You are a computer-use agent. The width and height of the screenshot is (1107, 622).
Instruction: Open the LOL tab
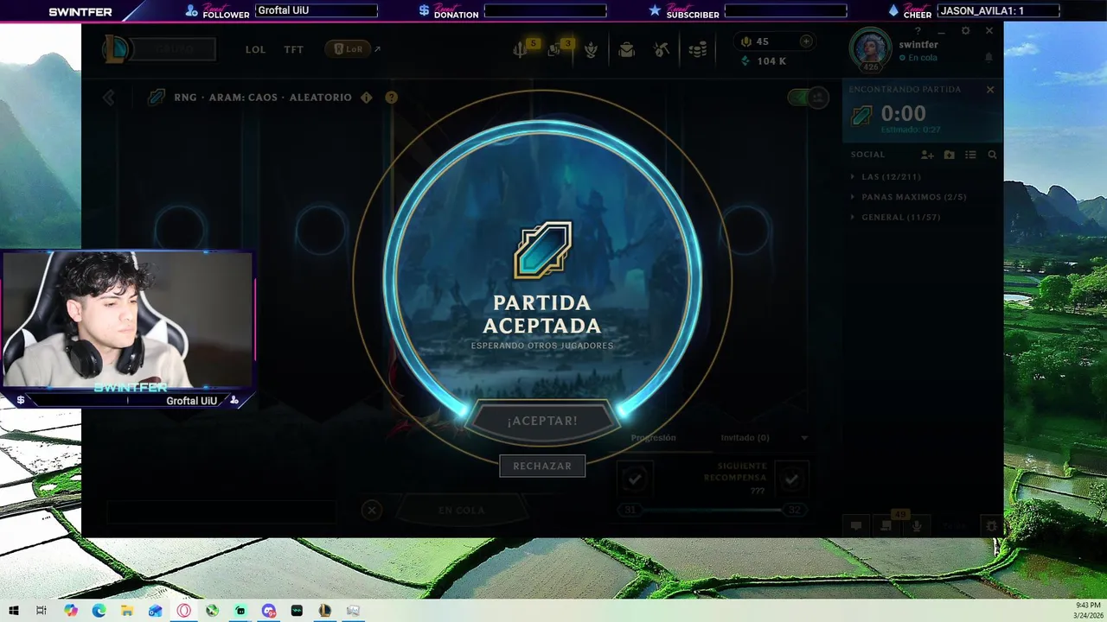point(255,49)
